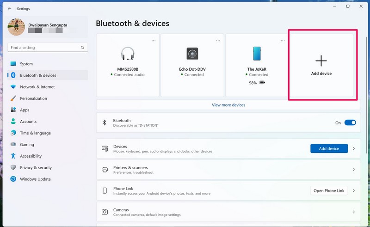Open three-dot menu for MMS2580B

tap(154, 41)
